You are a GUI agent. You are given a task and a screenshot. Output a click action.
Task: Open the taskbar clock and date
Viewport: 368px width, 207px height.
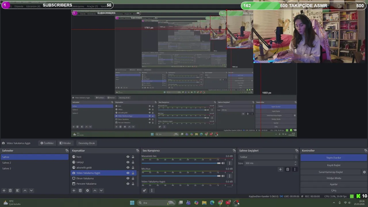[x=360, y=203]
